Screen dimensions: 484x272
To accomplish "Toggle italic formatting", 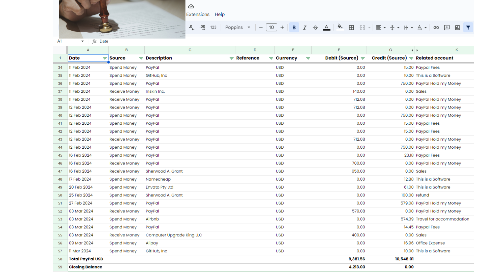I will point(305,27).
